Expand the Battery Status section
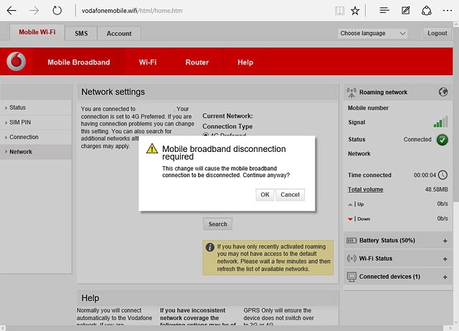Screen dimensions: 459x331 click(445, 241)
